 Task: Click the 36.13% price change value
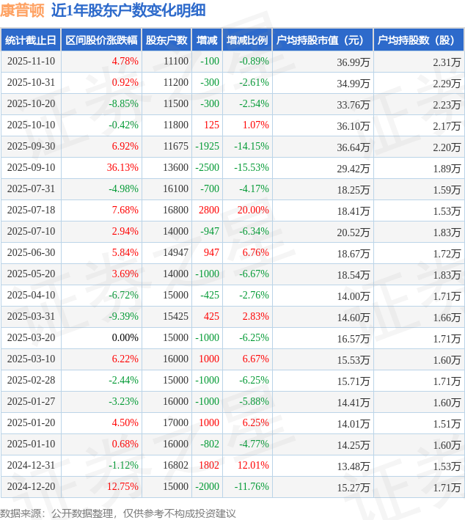coord(122,168)
